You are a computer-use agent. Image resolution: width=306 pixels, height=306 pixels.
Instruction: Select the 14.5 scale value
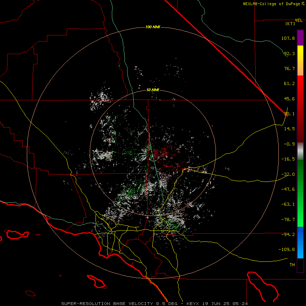click(x=289, y=129)
